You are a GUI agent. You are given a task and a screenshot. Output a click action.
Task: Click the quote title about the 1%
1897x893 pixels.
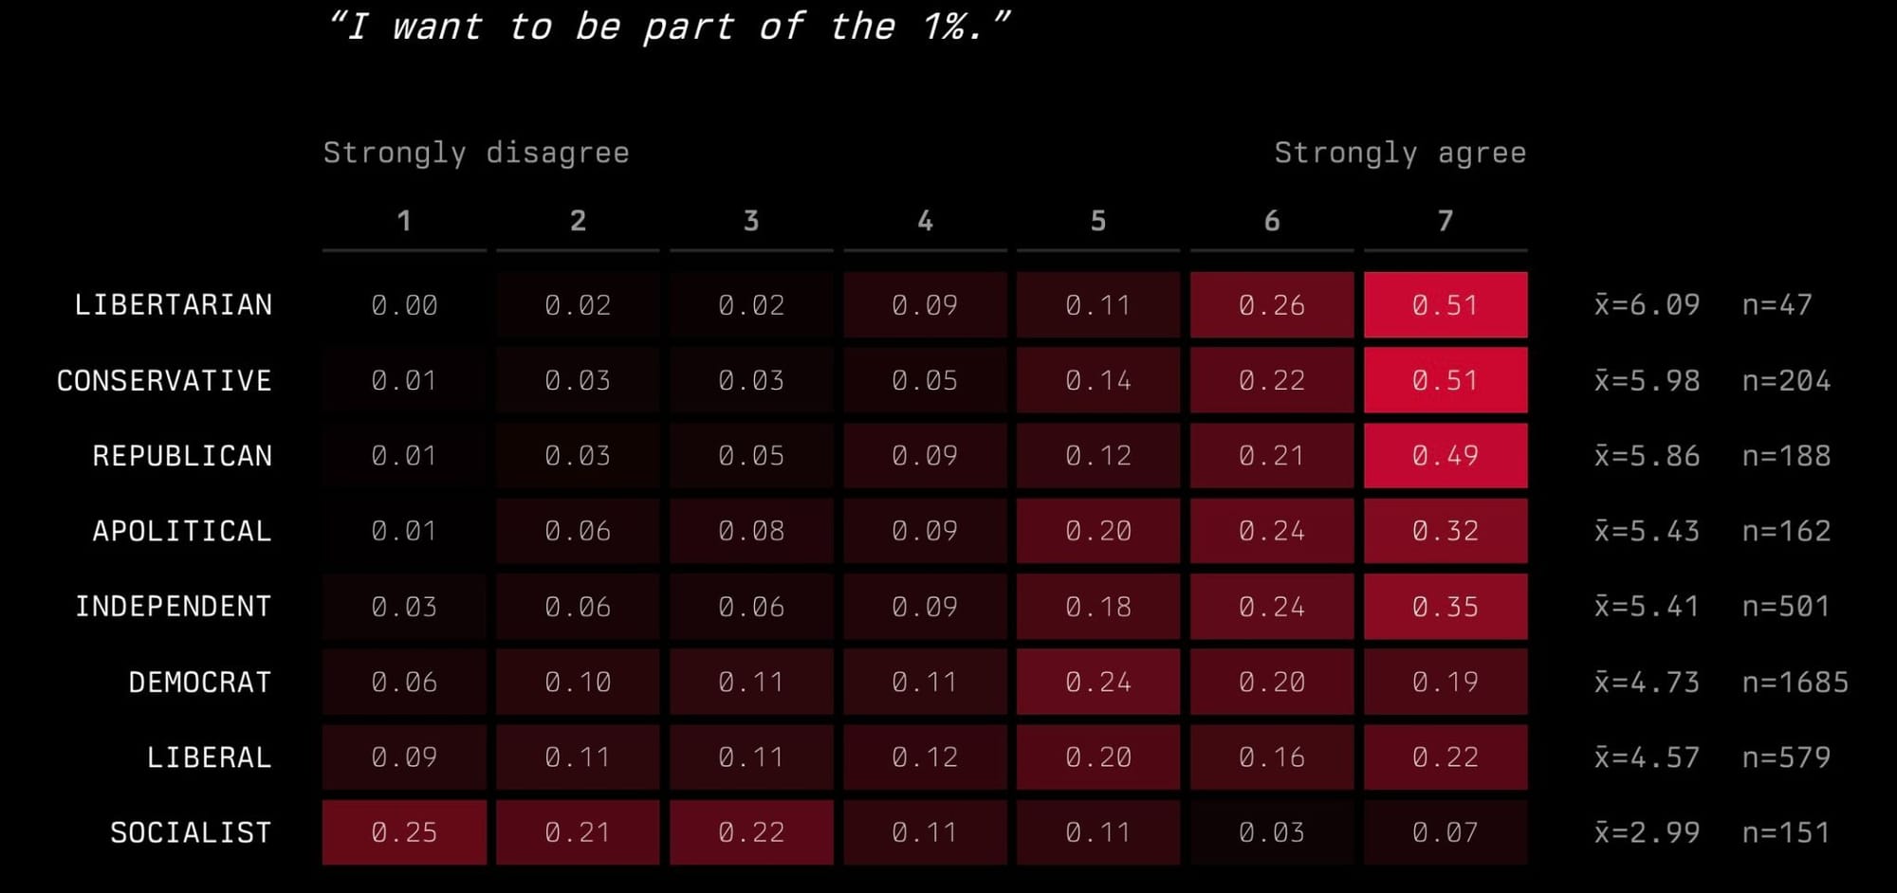pos(669,26)
